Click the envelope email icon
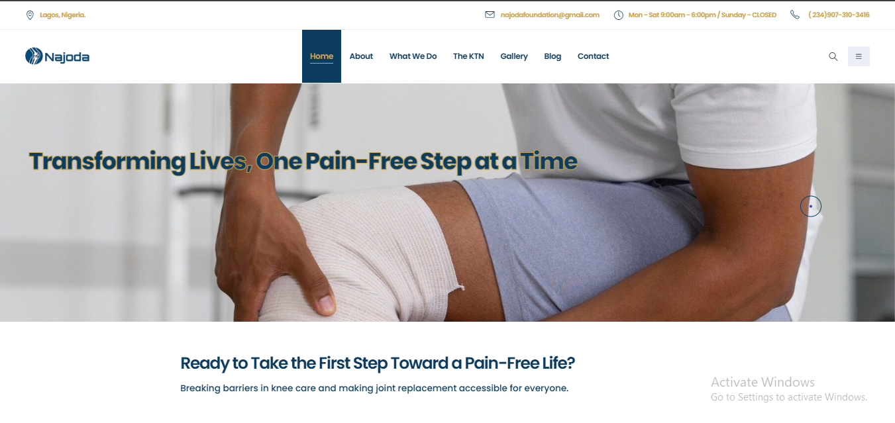The width and height of the screenshot is (895, 423). coord(490,15)
